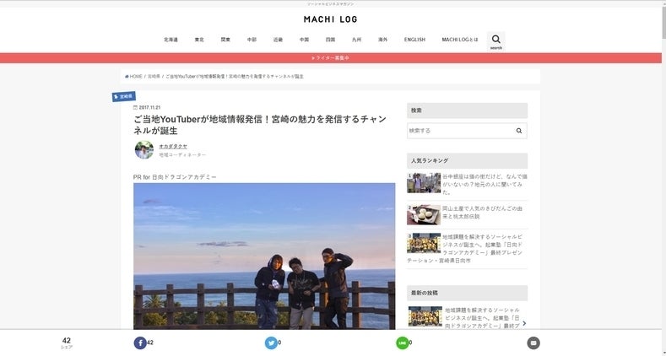Image resolution: width=666 pixels, height=356 pixels.
Task: Share the article via Facebook icon
Action: (139, 343)
